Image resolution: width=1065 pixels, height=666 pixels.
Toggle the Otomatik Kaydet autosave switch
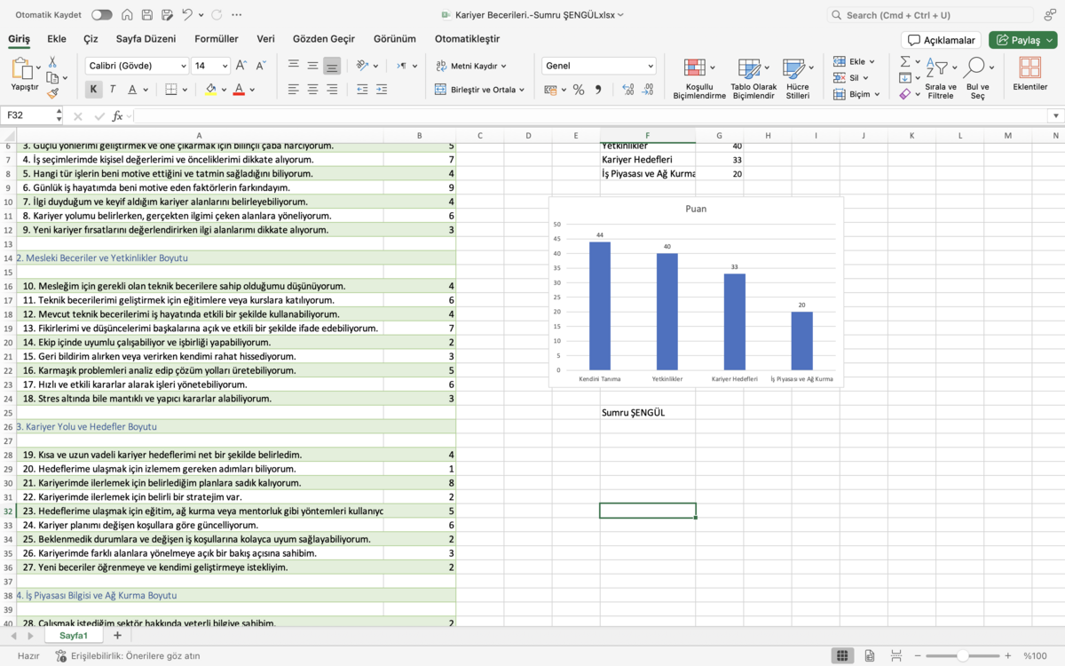(x=102, y=15)
